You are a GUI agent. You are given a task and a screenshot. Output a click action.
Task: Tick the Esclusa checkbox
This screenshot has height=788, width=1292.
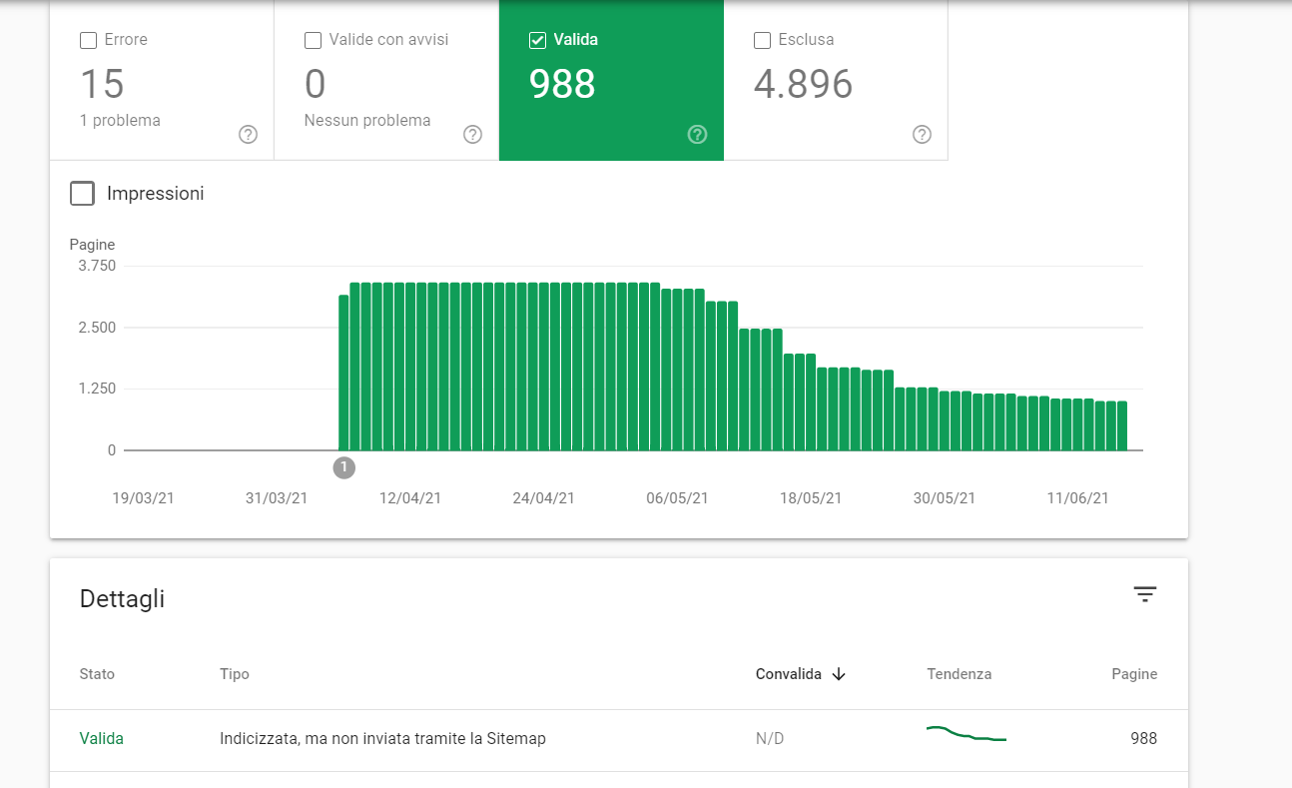pos(762,41)
